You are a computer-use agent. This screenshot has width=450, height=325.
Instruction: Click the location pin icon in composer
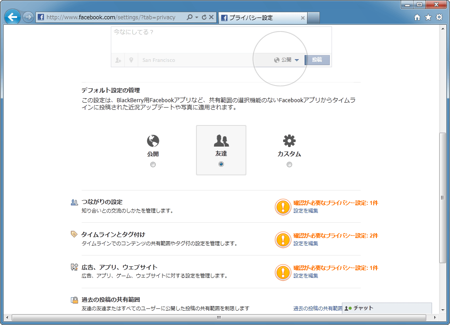pos(131,60)
